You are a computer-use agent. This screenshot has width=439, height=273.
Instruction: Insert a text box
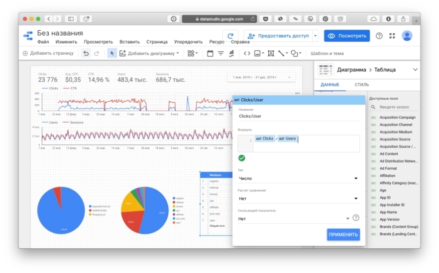point(271,53)
